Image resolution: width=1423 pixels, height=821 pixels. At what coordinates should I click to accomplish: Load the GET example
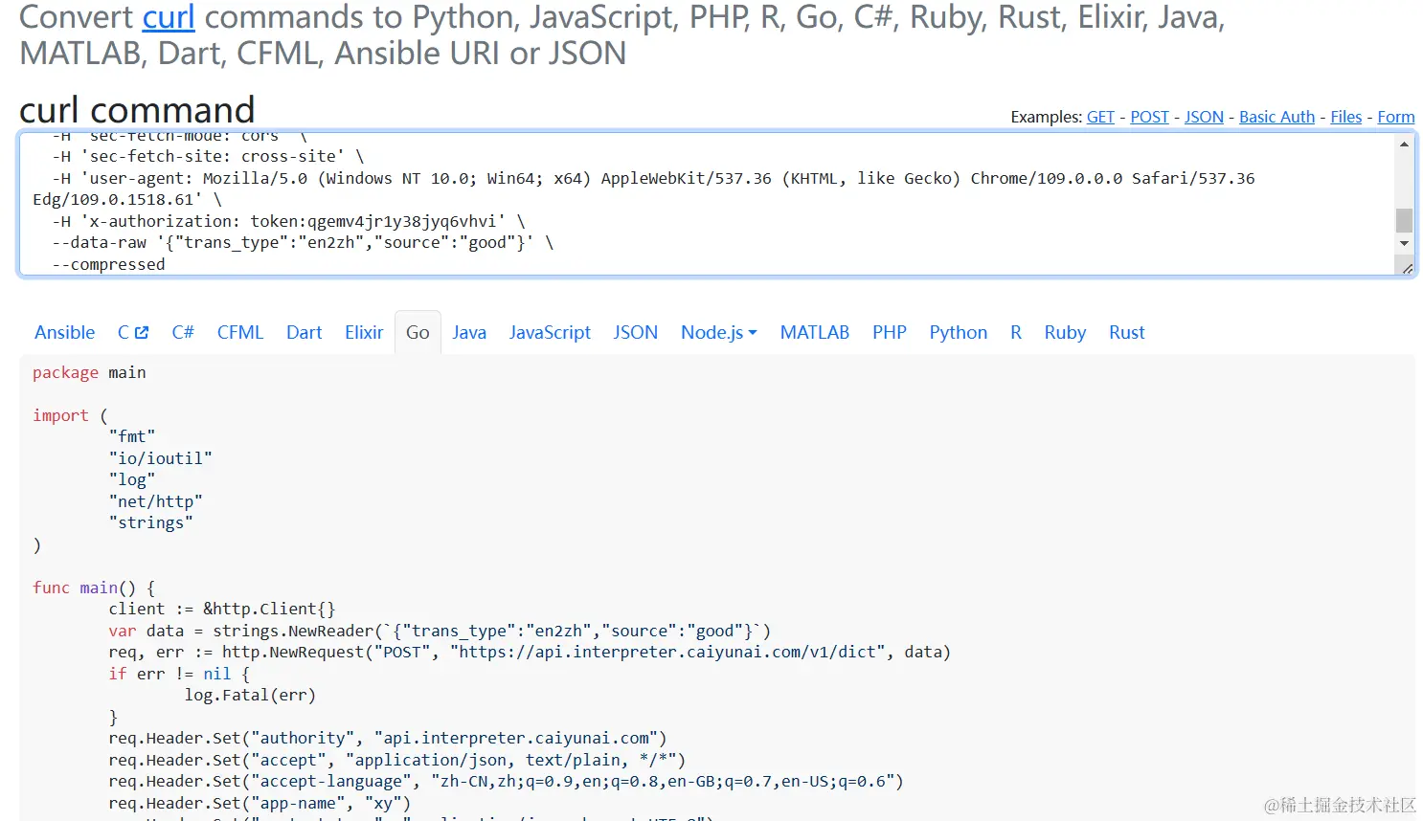(1100, 117)
